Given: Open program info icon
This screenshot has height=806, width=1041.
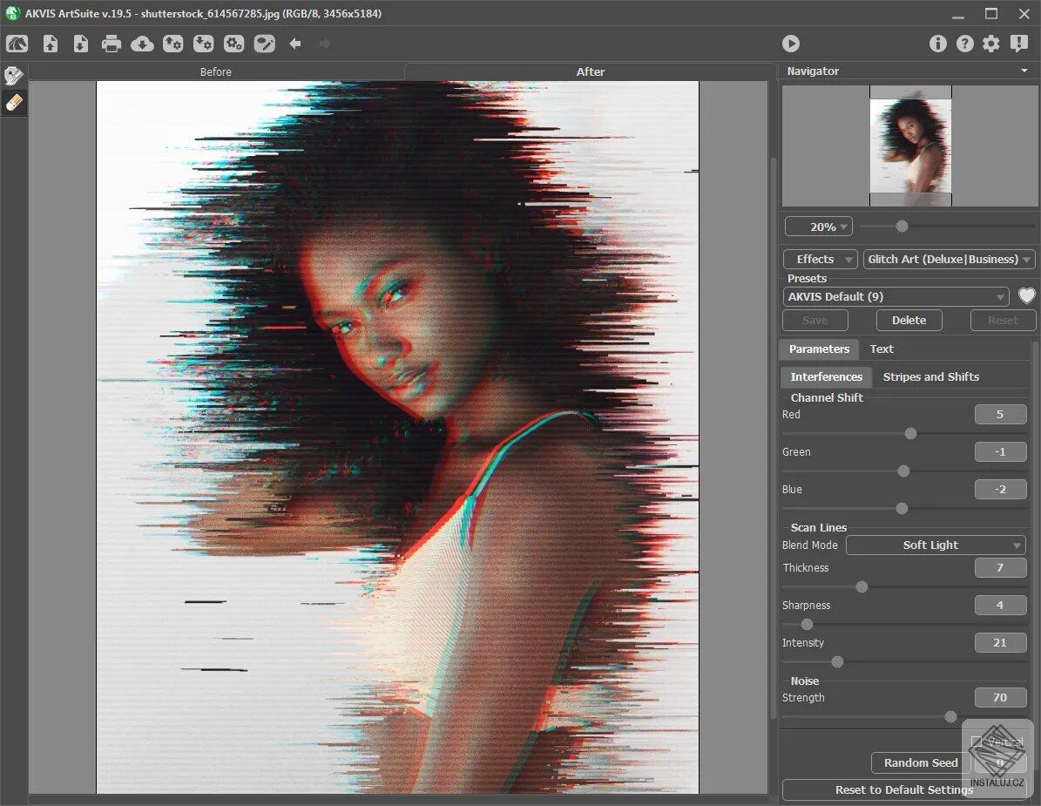Looking at the screenshot, I should pyautogui.click(x=937, y=44).
